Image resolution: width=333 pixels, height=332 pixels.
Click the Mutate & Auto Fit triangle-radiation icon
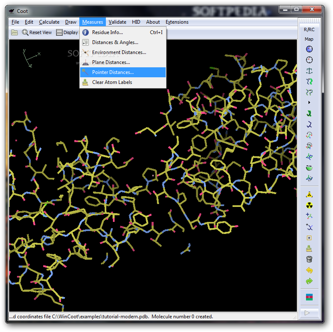click(x=309, y=195)
